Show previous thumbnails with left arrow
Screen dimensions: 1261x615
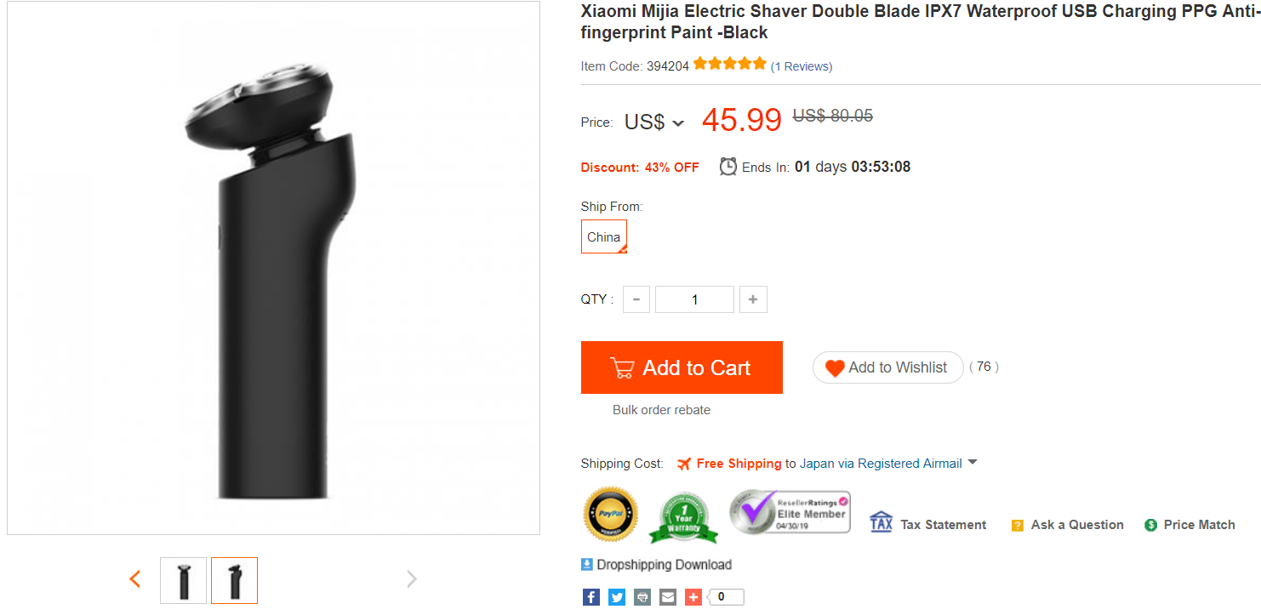point(134,579)
